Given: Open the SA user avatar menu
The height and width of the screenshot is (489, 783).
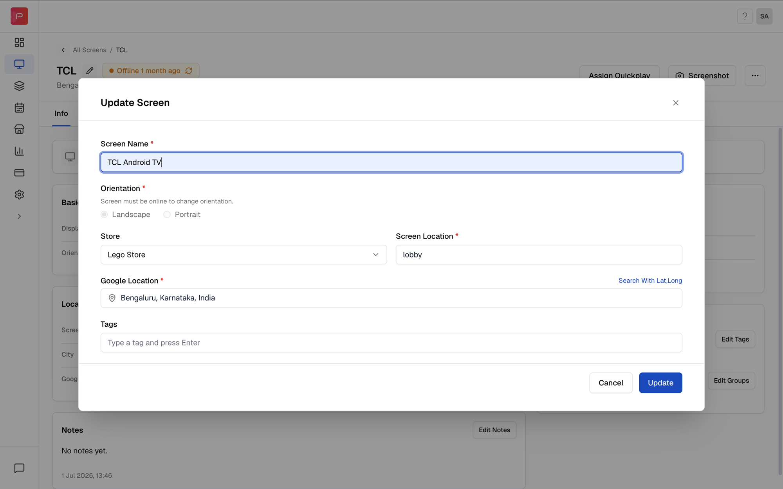Looking at the screenshot, I should coord(764,16).
